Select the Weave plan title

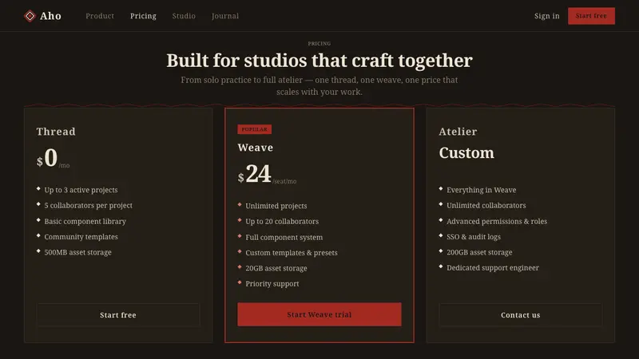pos(256,148)
